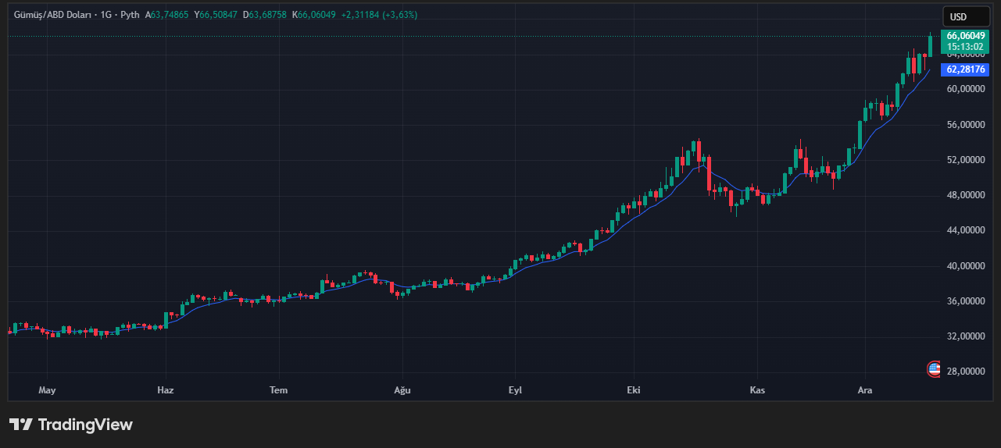Click the green current price label 66,06049

click(x=964, y=36)
